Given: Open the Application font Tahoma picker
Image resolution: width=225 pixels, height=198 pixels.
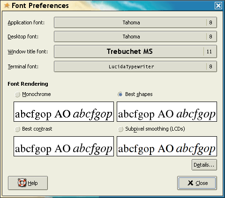Looking at the screenshot, I should pos(135,22).
